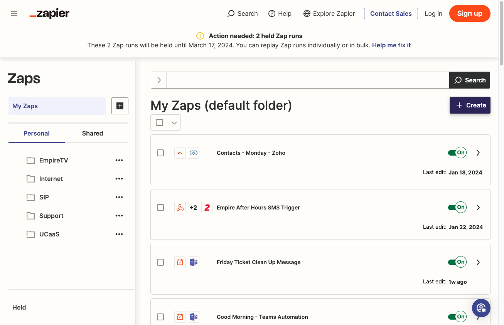Click Zoho app icon in Contacts zap
This screenshot has width=504, height=325.
point(194,153)
